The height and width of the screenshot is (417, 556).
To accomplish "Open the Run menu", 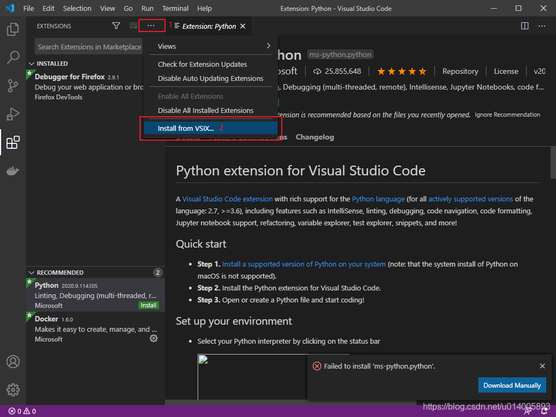I will pos(148,8).
